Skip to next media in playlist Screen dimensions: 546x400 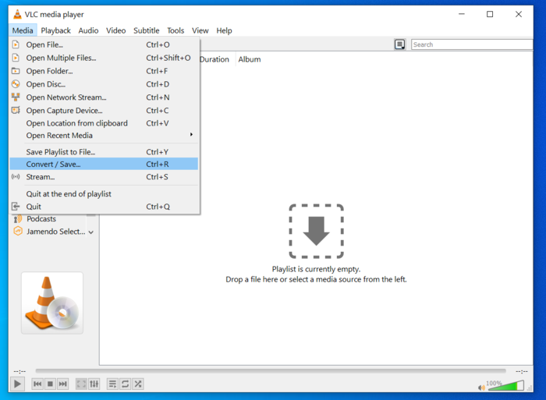pyautogui.click(x=63, y=384)
